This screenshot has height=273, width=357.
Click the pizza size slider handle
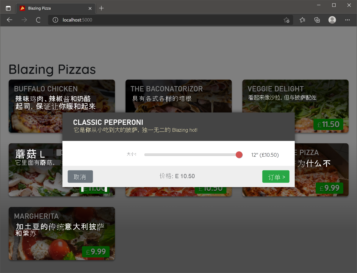239,155
